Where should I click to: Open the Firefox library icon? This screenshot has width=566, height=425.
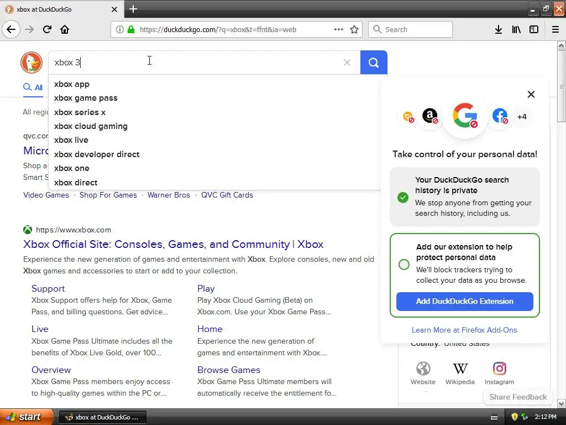pos(516,29)
